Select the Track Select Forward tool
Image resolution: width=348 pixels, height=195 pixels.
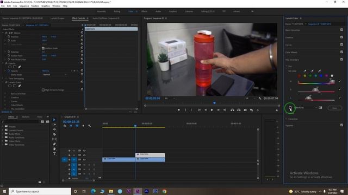(x=54, y=125)
